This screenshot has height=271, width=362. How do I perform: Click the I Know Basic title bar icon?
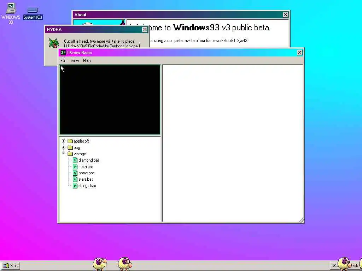63,53
